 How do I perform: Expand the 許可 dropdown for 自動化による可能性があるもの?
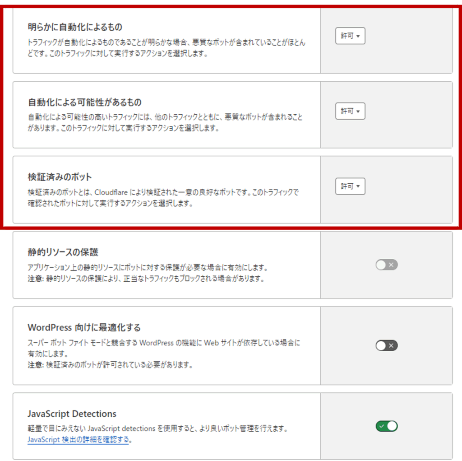(350, 111)
